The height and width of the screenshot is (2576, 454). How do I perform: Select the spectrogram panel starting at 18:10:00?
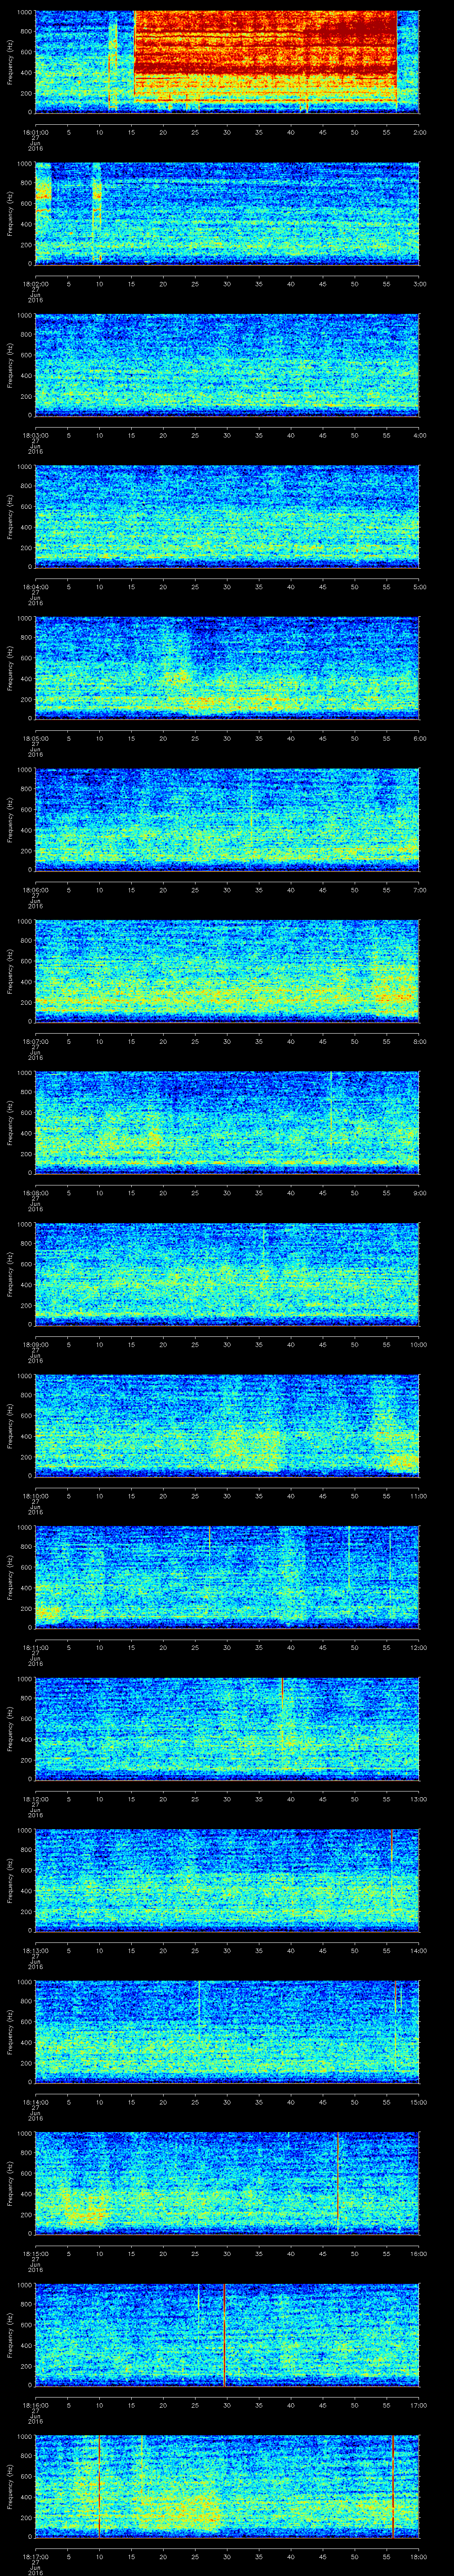click(227, 1425)
